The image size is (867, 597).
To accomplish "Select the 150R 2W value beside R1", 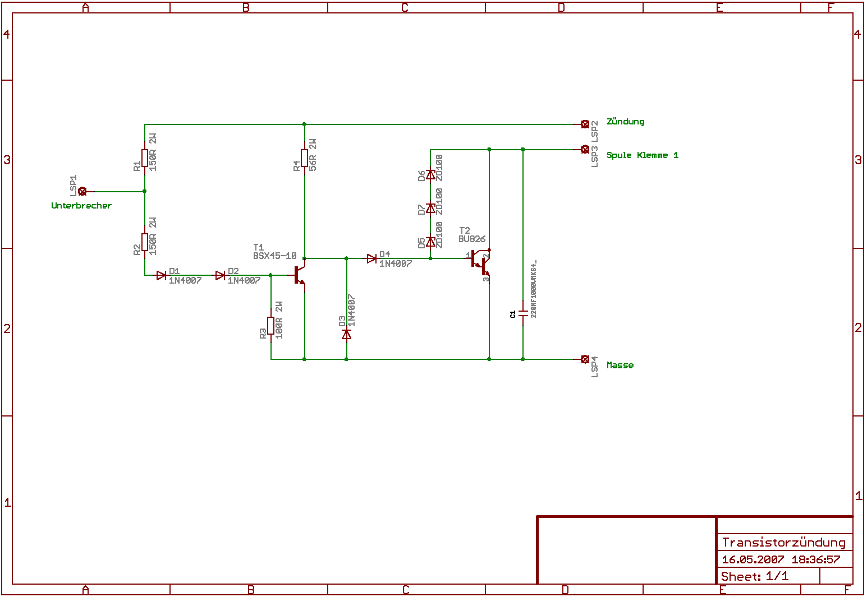I will click(x=153, y=152).
